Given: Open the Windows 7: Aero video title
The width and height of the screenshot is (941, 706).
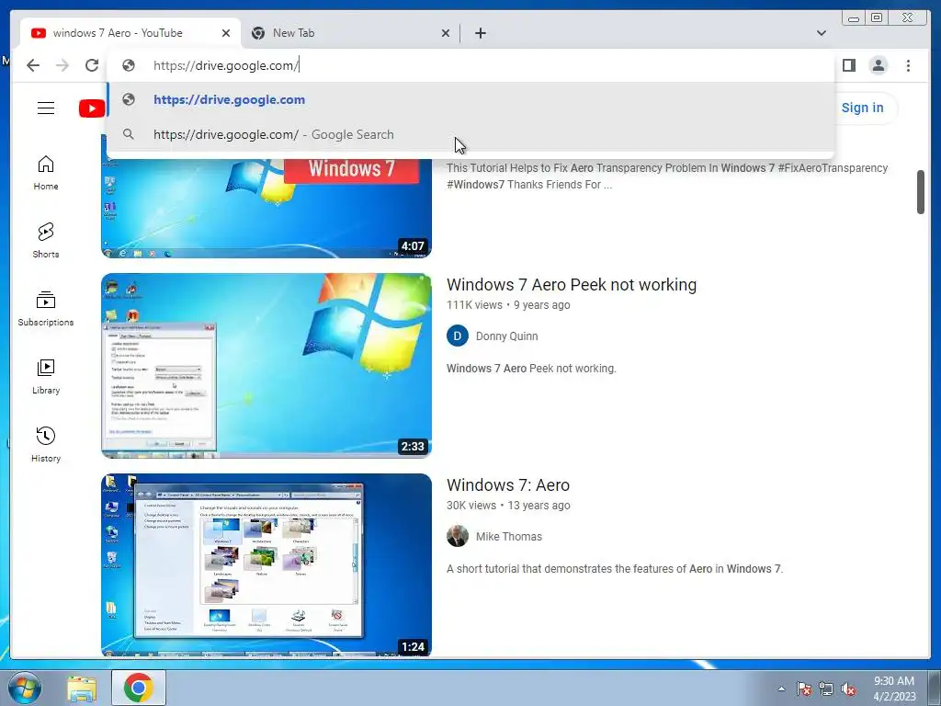Looking at the screenshot, I should 508,485.
